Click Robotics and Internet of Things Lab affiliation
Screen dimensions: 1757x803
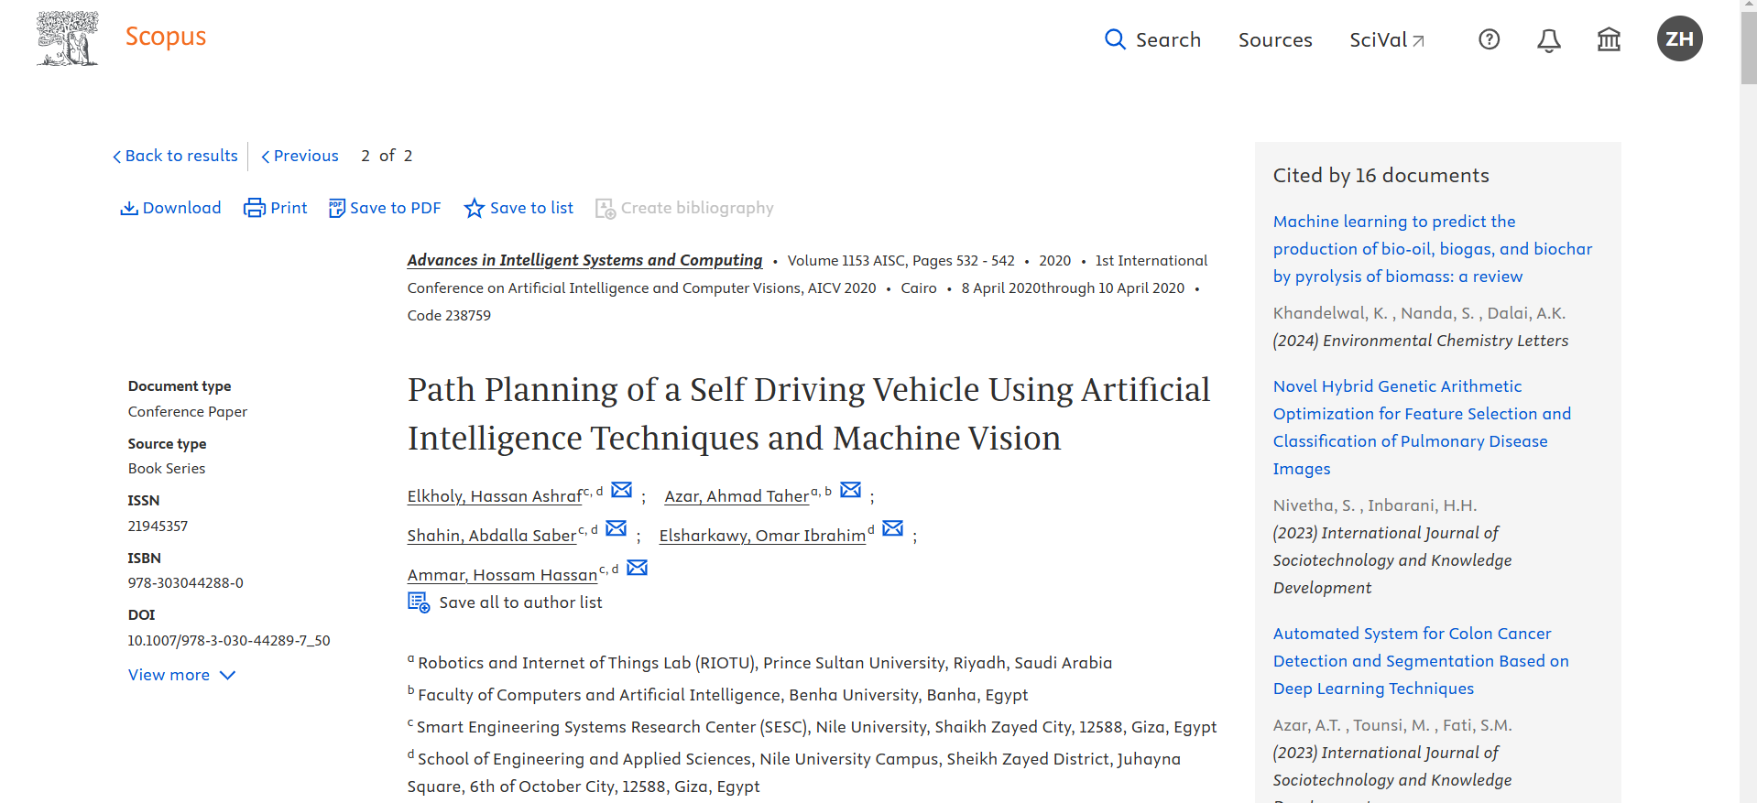(765, 663)
